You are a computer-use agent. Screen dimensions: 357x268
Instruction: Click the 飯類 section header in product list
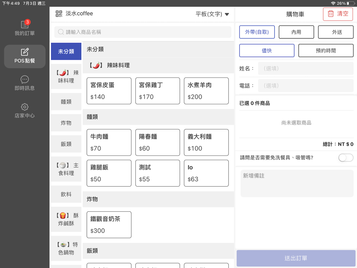[158, 251]
